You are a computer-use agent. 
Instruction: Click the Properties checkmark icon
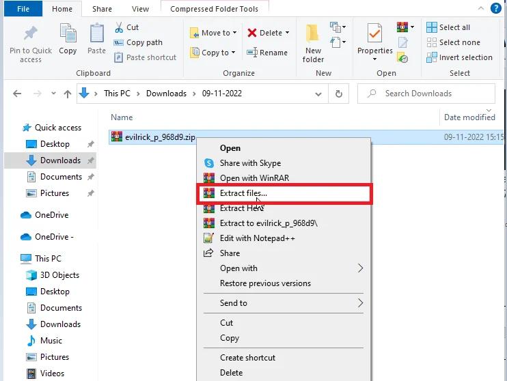pyautogui.click(x=374, y=34)
